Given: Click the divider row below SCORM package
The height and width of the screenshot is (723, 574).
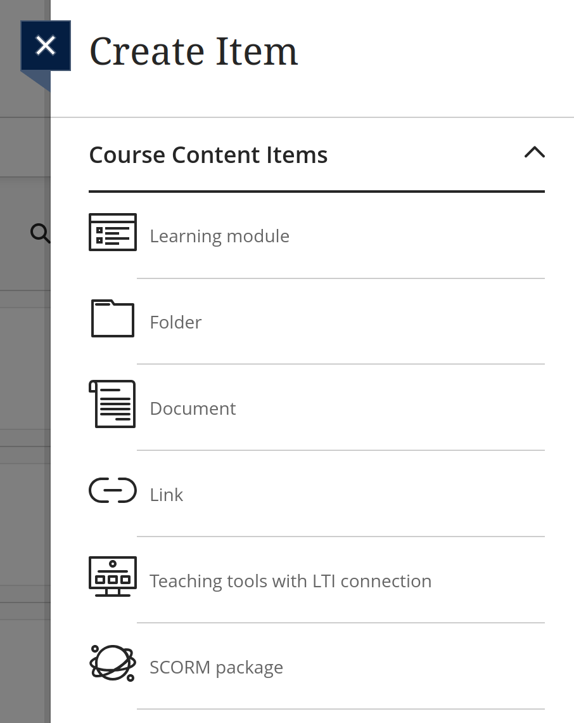Looking at the screenshot, I should [x=341, y=709].
